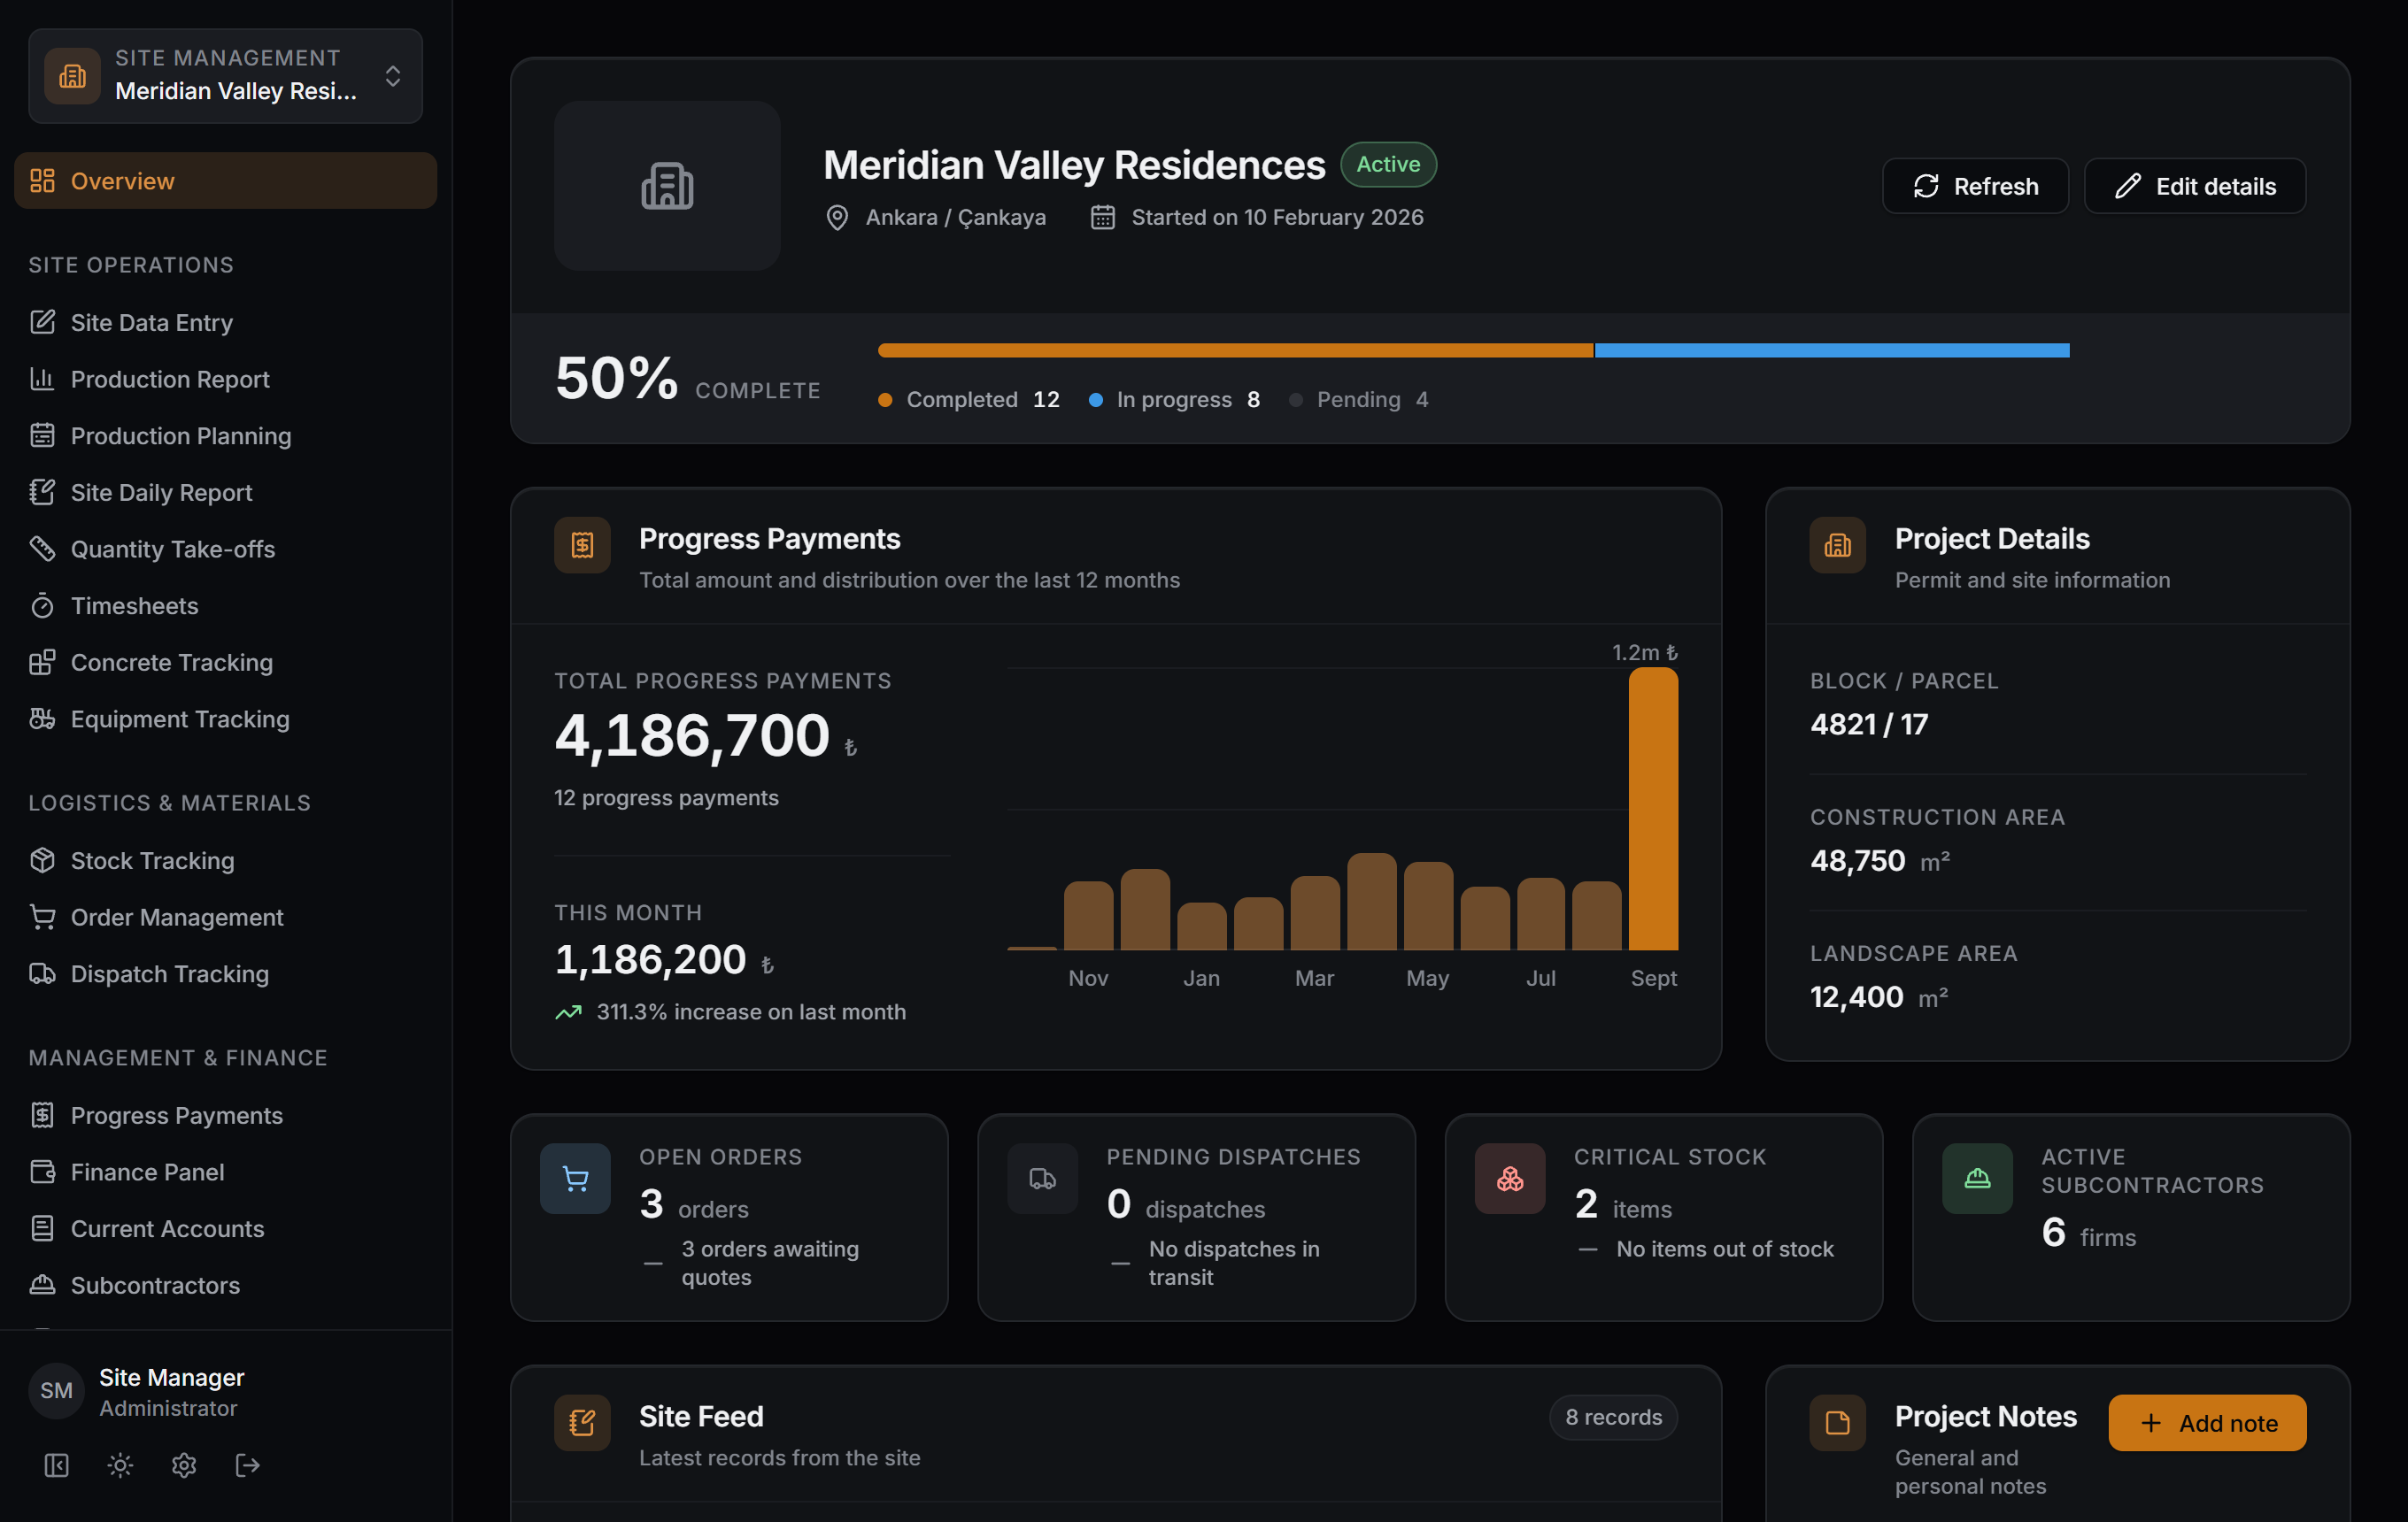The width and height of the screenshot is (2408, 1522).
Task: Go to Production Report
Action: coord(225,380)
